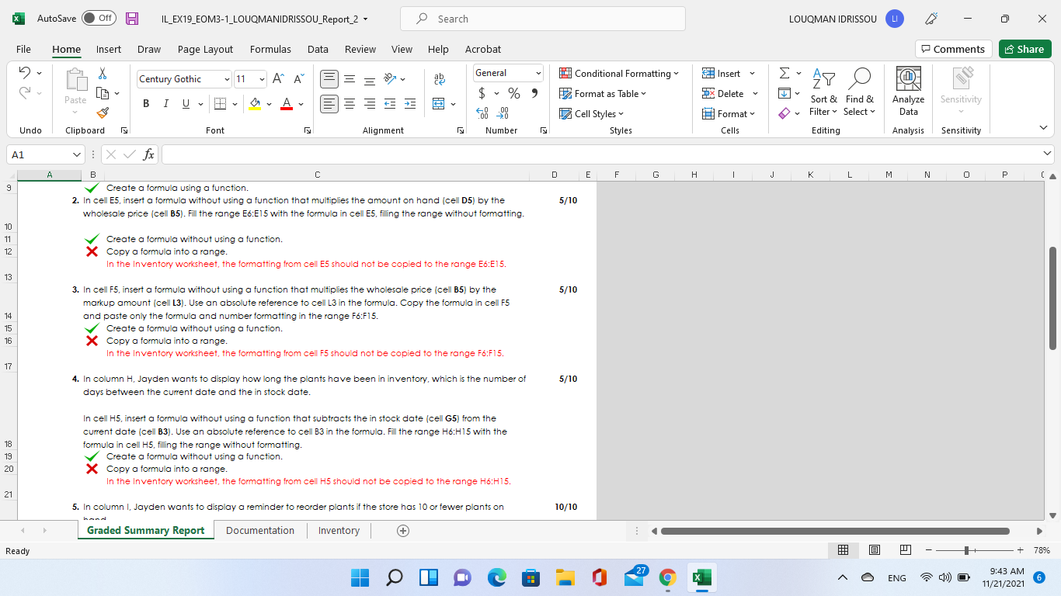Apply Bold formatting from the Font group

point(146,103)
